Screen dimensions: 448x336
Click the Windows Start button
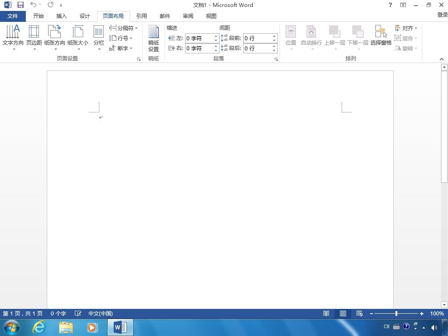(x=12, y=327)
